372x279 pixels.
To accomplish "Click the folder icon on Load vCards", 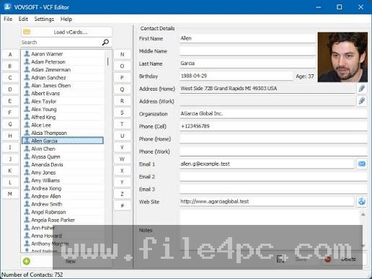I will [27, 32].
